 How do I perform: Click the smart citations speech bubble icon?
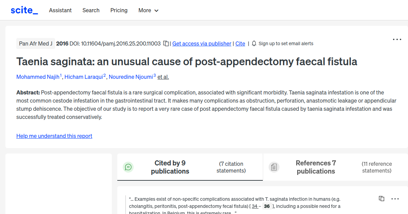[x=128, y=167]
